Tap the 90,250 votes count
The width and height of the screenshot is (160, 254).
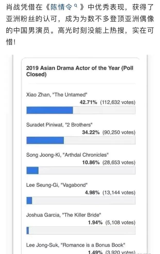(x=119, y=132)
